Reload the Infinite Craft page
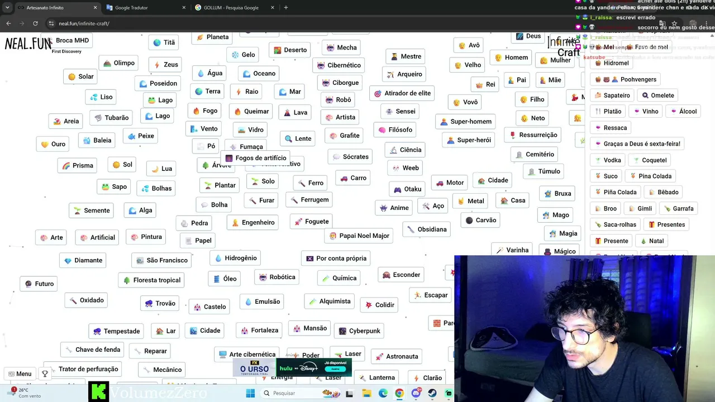Image resolution: width=715 pixels, height=402 pixels. (x=35, y=23)
